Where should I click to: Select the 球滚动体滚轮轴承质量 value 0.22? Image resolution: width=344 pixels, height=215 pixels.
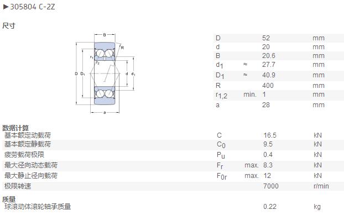[270, 207]
